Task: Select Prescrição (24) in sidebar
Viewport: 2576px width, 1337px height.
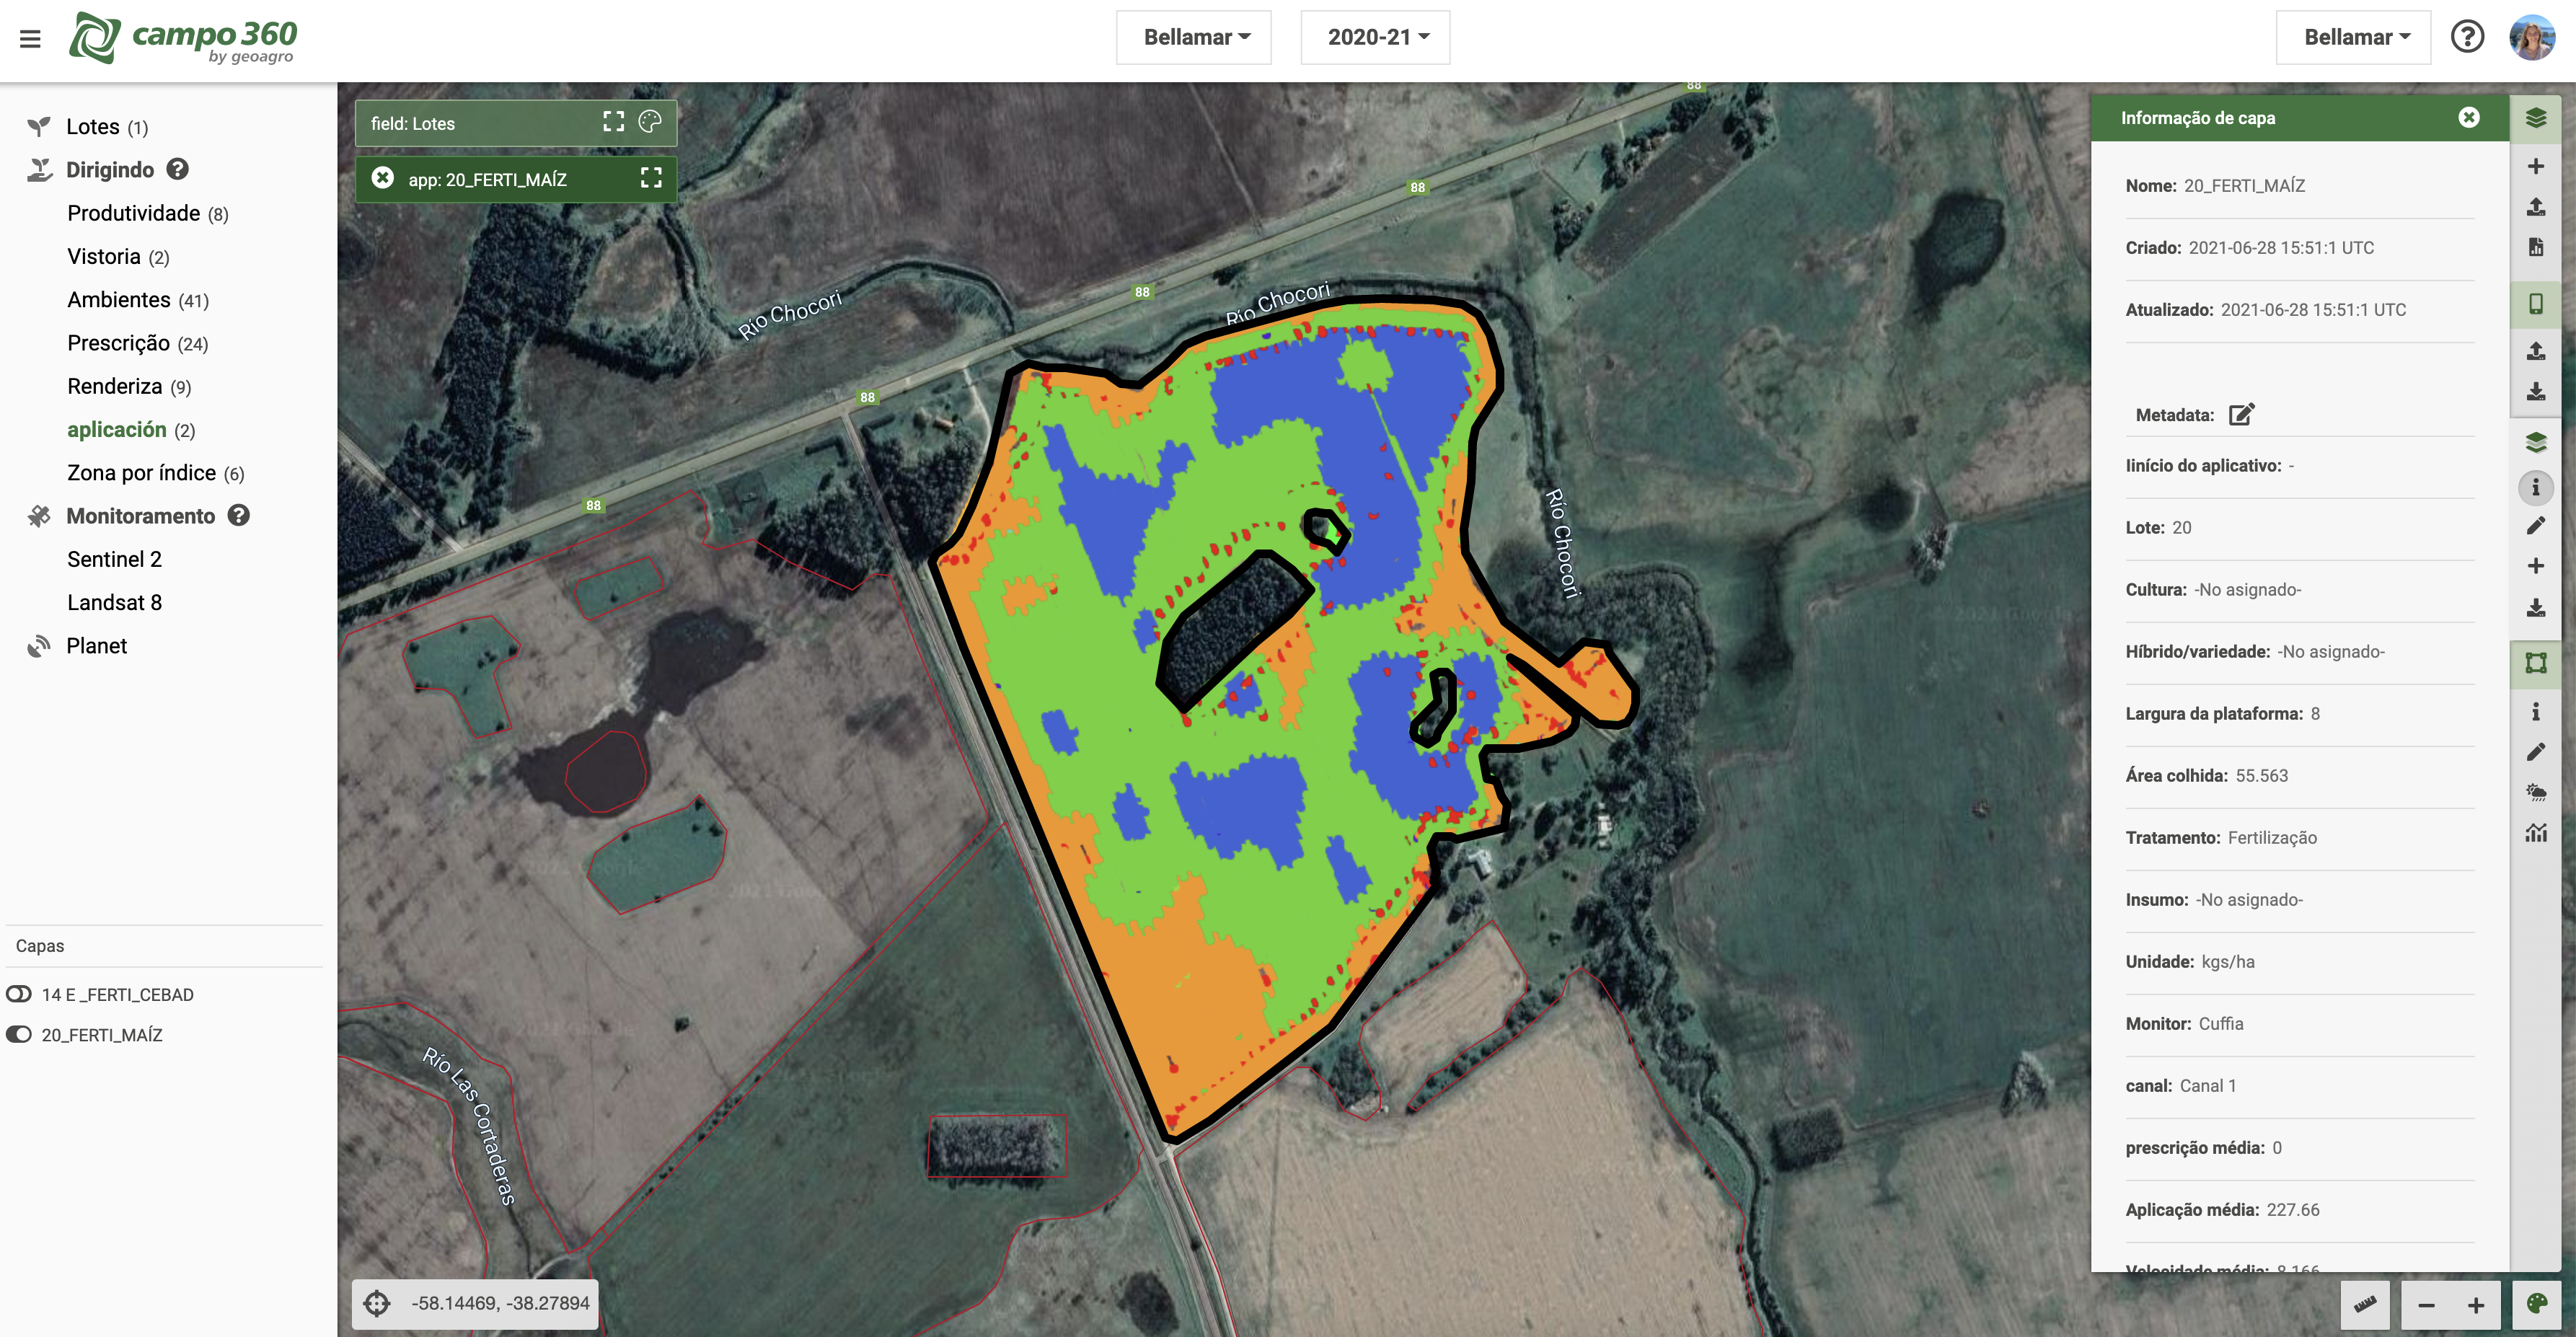Action: click(138, 343)
